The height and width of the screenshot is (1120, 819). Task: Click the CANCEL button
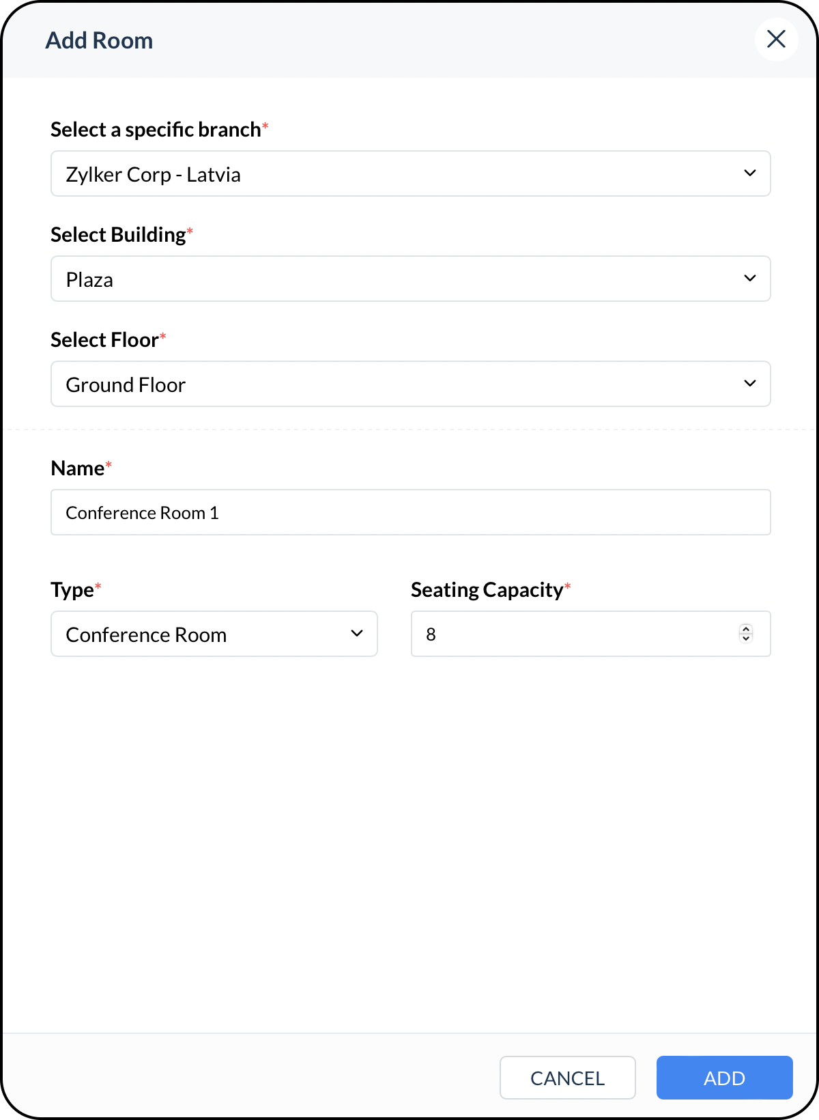[x=568, y=1078]
